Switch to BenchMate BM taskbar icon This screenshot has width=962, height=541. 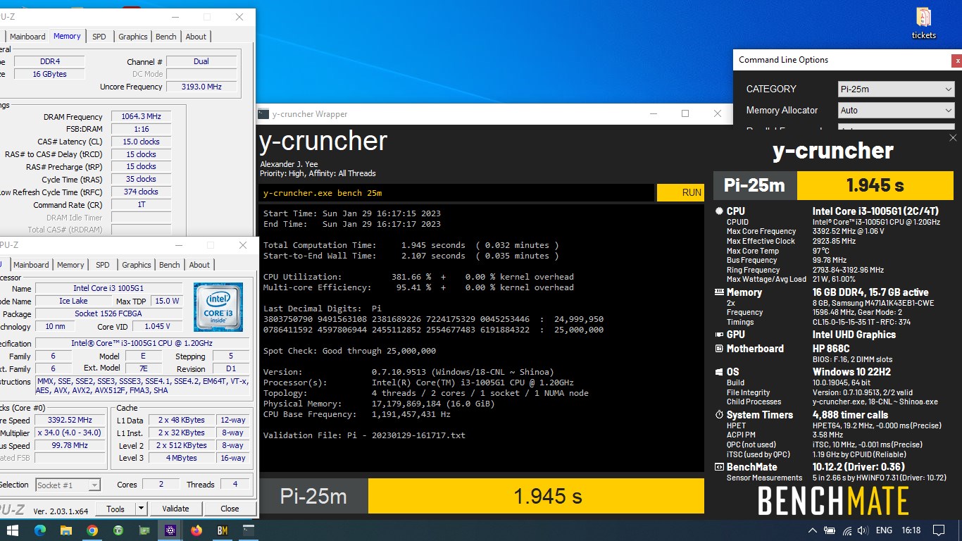222,530
